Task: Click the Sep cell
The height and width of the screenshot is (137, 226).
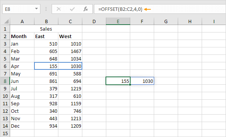Action: pyautogui.click(x=22, y=103)
